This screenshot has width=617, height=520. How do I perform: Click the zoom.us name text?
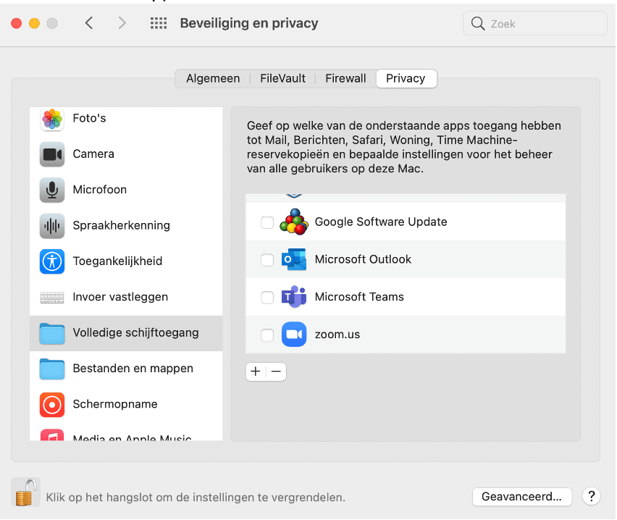(337, 335)
